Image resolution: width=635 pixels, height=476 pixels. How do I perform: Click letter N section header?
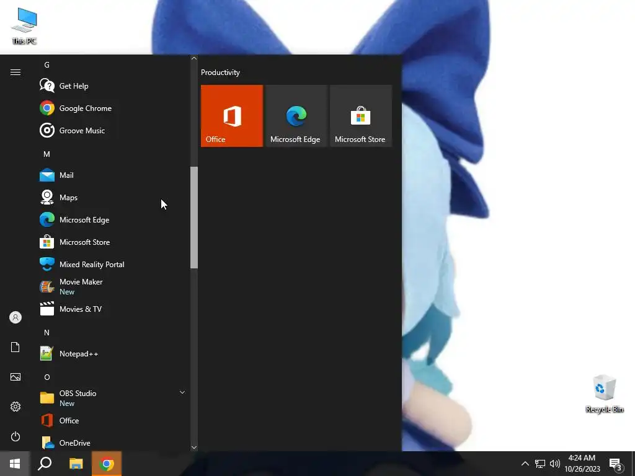pyautogui.click(x=47, y=333)
